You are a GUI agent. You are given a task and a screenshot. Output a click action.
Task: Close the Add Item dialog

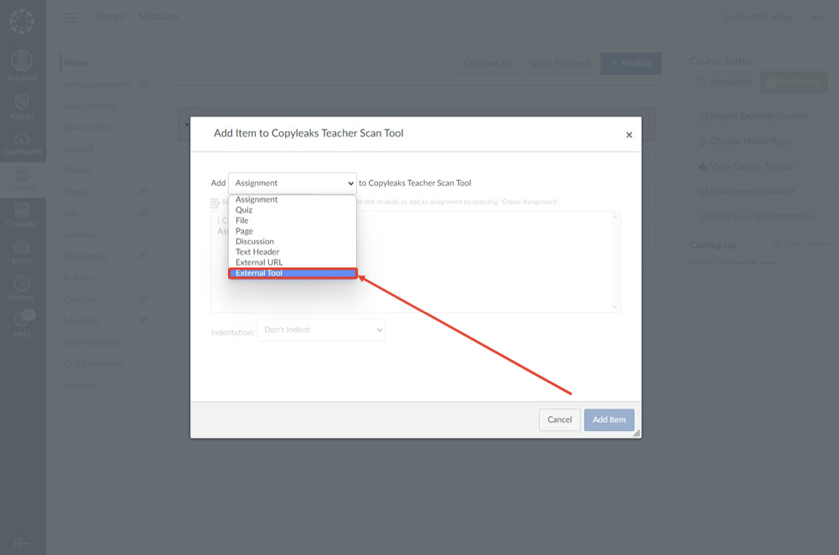click(629, 135)
